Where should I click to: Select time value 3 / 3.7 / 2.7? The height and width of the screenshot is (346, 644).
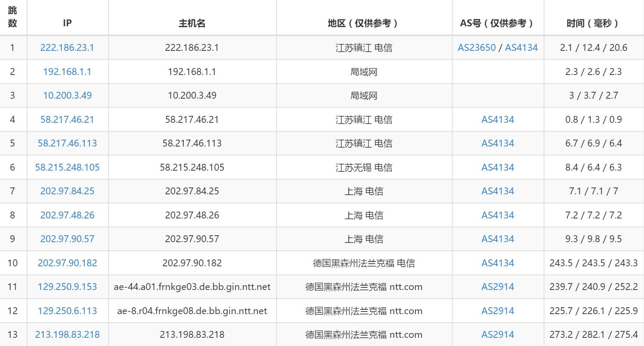point(594,96)
